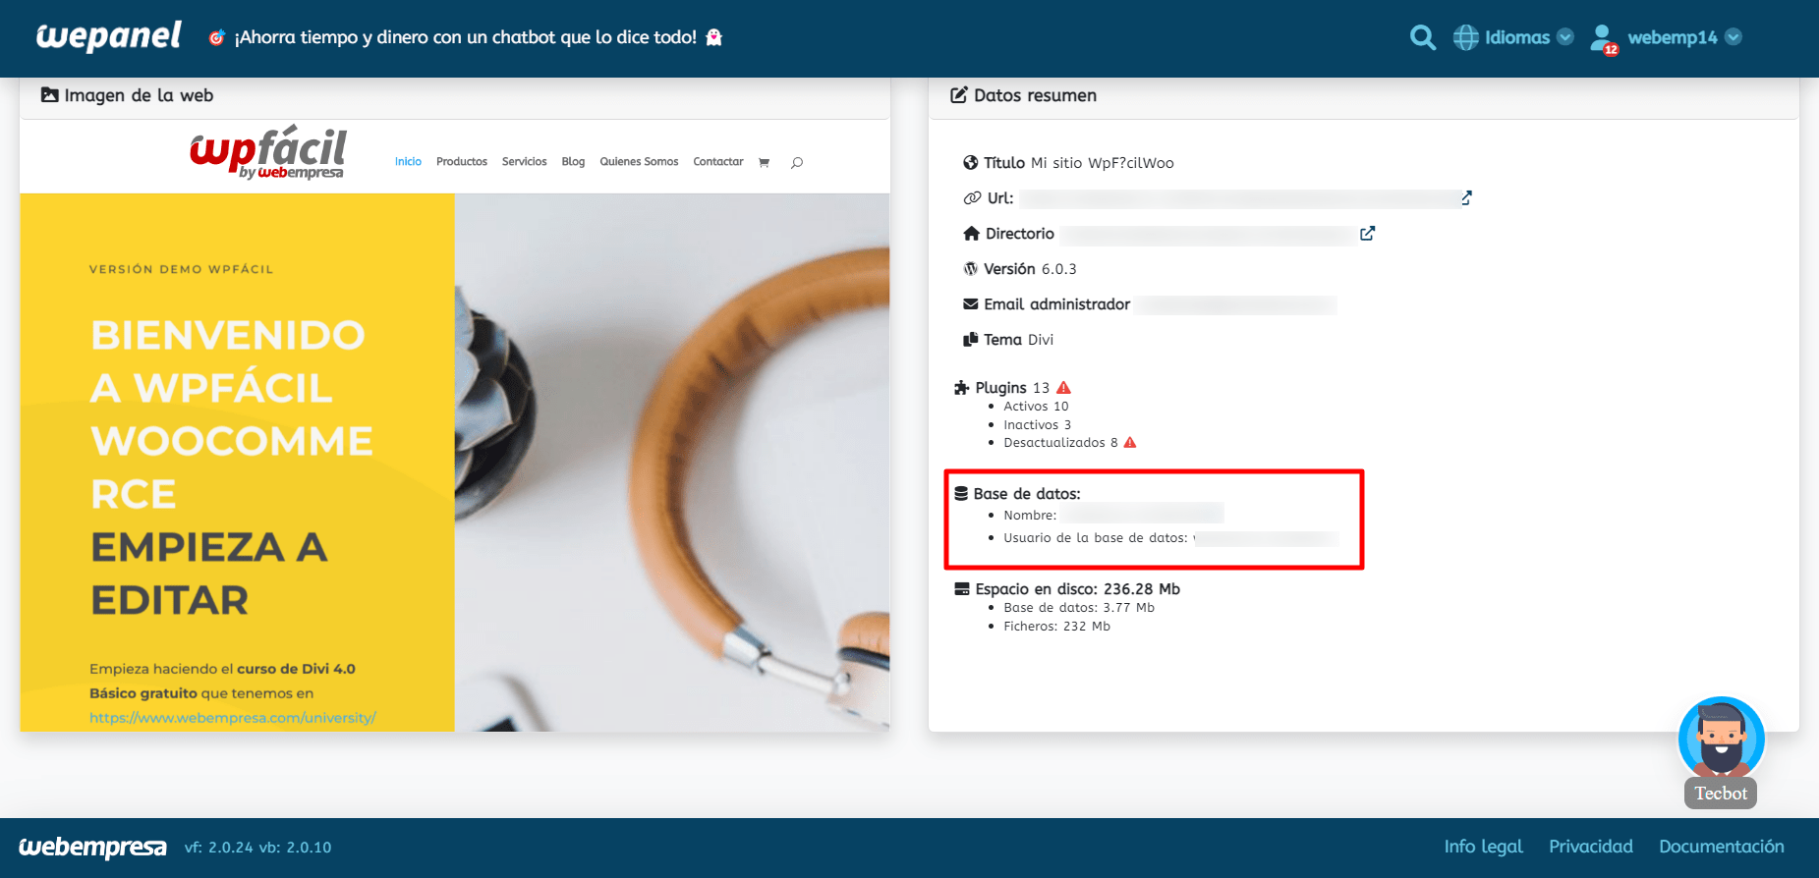The image size is (1819, 878).
Task: Click Contactar in the preview menu
Action: pos(718,161)
